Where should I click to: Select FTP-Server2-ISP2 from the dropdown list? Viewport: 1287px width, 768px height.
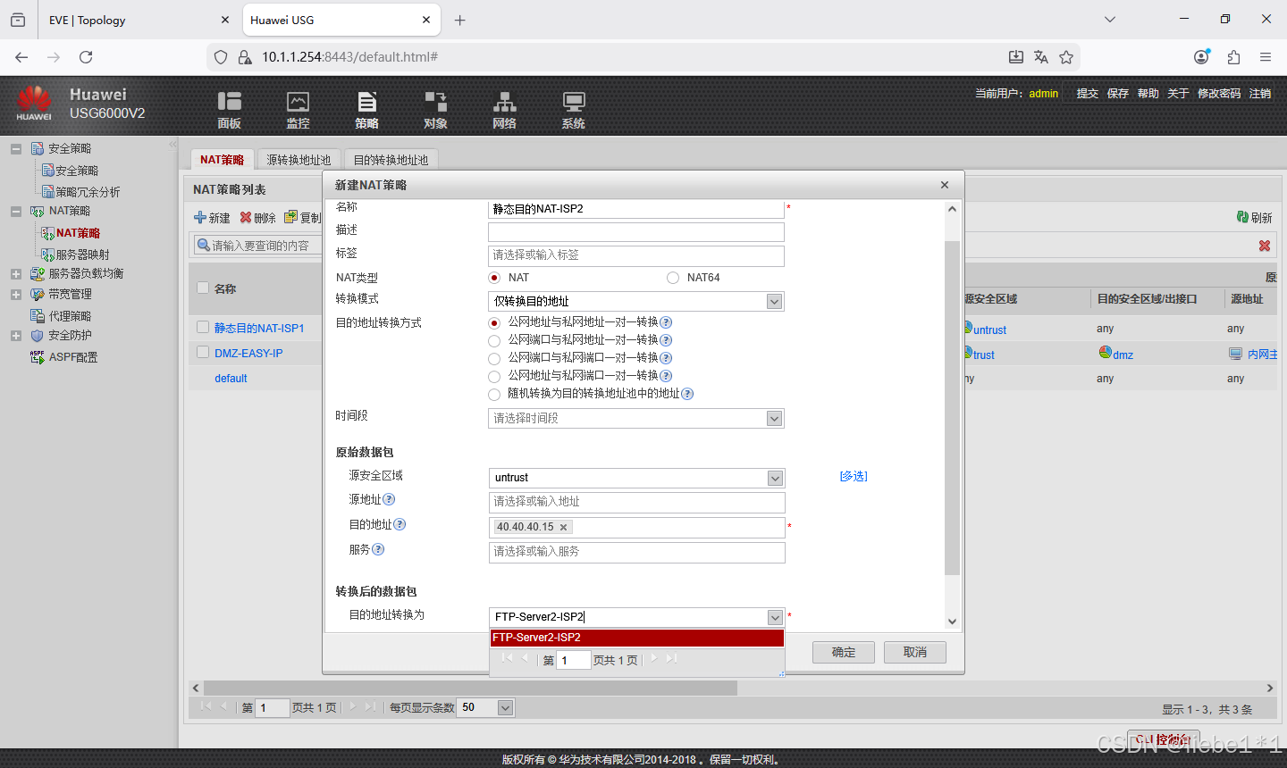(x=637, y=638)
